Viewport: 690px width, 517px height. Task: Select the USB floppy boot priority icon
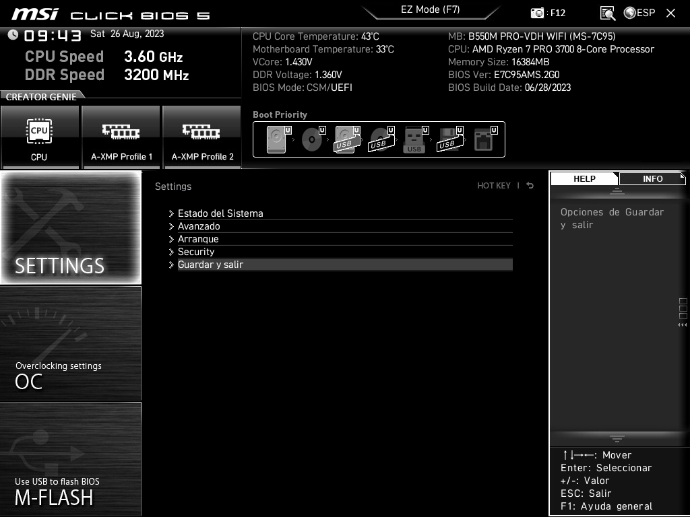450,139
